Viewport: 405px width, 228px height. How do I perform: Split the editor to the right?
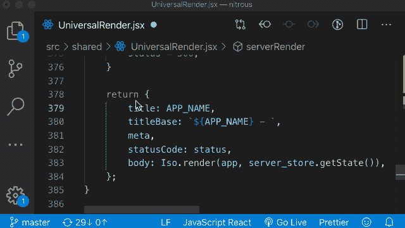(362, 25)
